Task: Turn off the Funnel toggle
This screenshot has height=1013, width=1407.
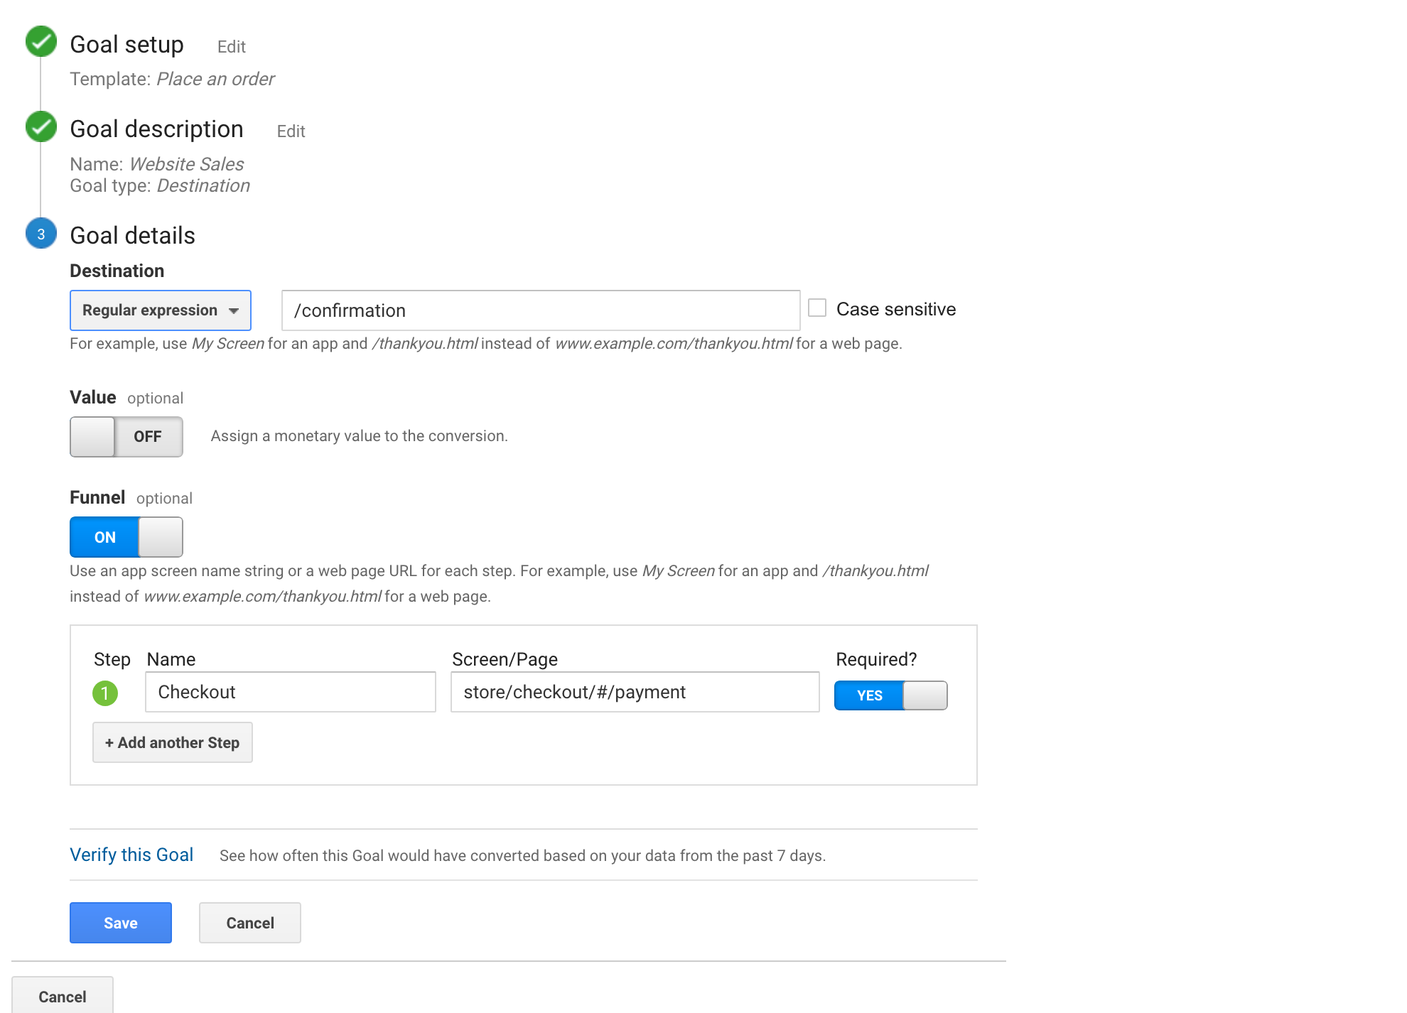Action: (x=126, y=537)
